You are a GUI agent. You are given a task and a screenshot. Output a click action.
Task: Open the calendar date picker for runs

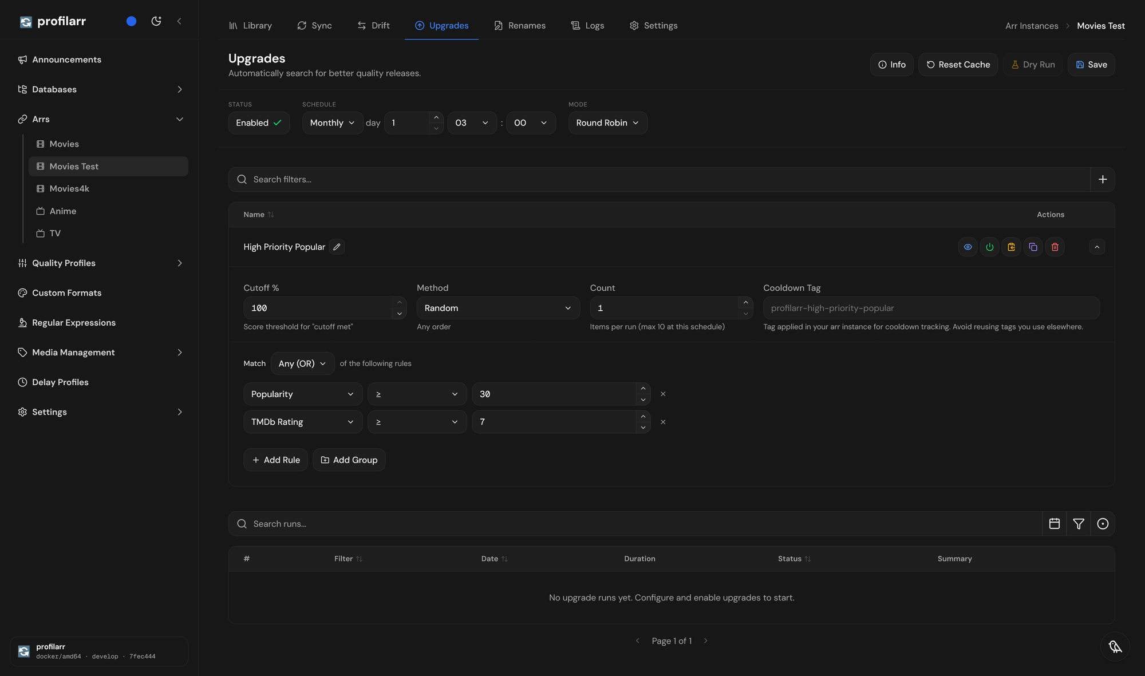pyautogui.click(x=1055, y=524)
